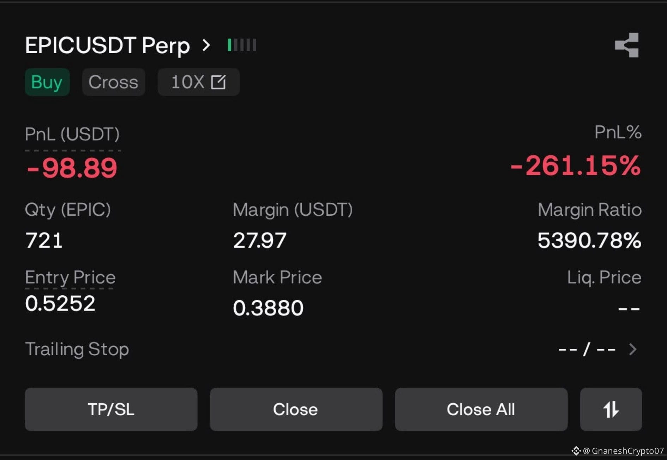Viewport: 667px width, 460px height.
Task: Expand Trailing Stop settings chevron
Action: [x=633, y=349]
